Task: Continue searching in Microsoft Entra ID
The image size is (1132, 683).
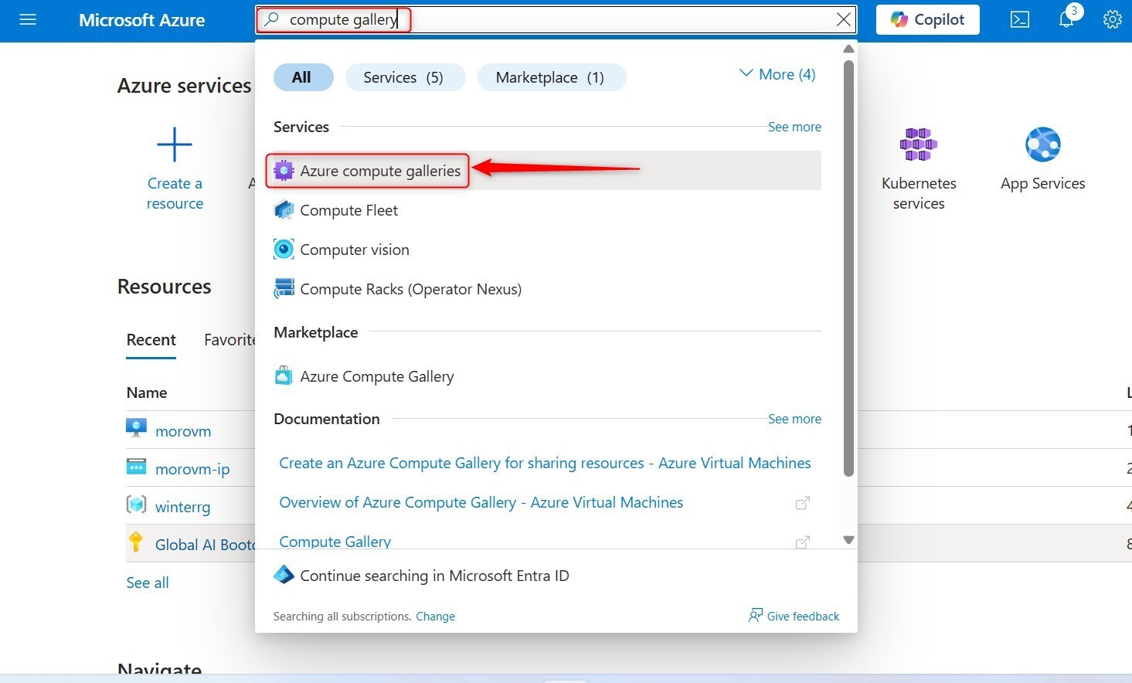Action: (x=434, y=576)
